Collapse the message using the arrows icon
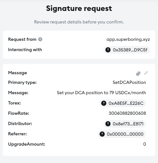This screenshot has height=163, width=158. pyautogui.click(x=146, y=73)
